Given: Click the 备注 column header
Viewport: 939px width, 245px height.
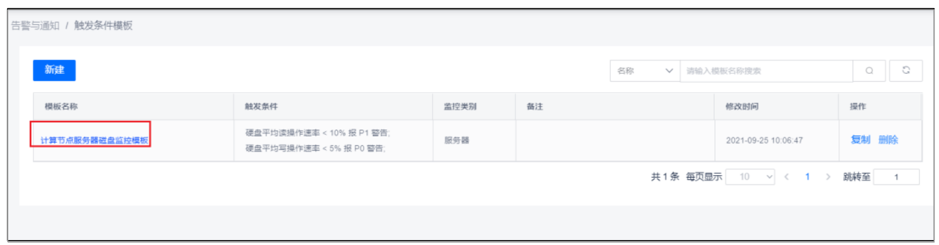Looking at the screenshot, I should [x=535, y=106].
